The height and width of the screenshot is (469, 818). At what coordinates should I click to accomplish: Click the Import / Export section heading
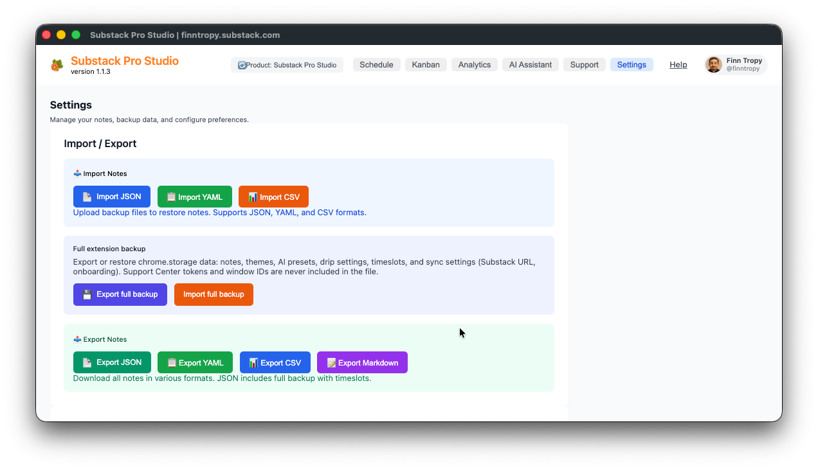100,143
